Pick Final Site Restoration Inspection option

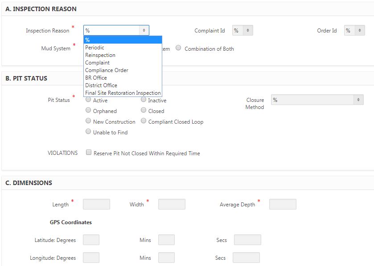coord(123,93)
